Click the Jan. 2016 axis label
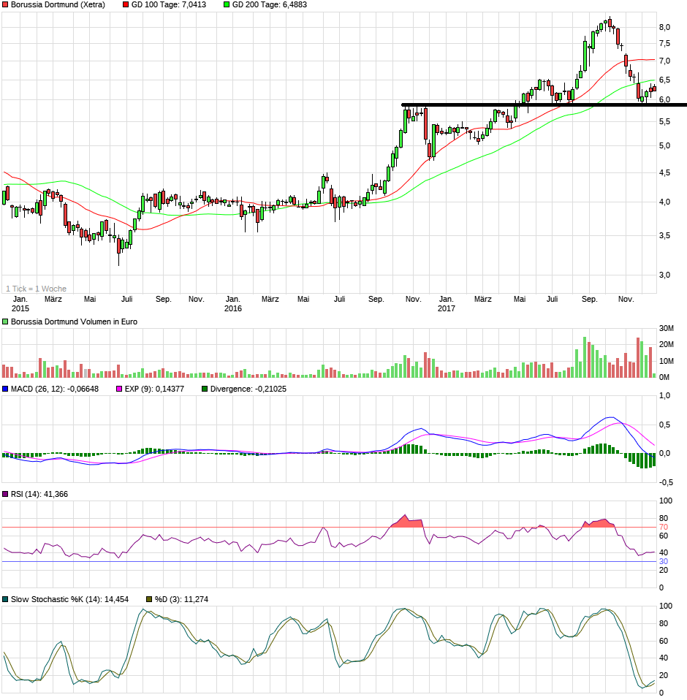 click(x=233, y=303)
